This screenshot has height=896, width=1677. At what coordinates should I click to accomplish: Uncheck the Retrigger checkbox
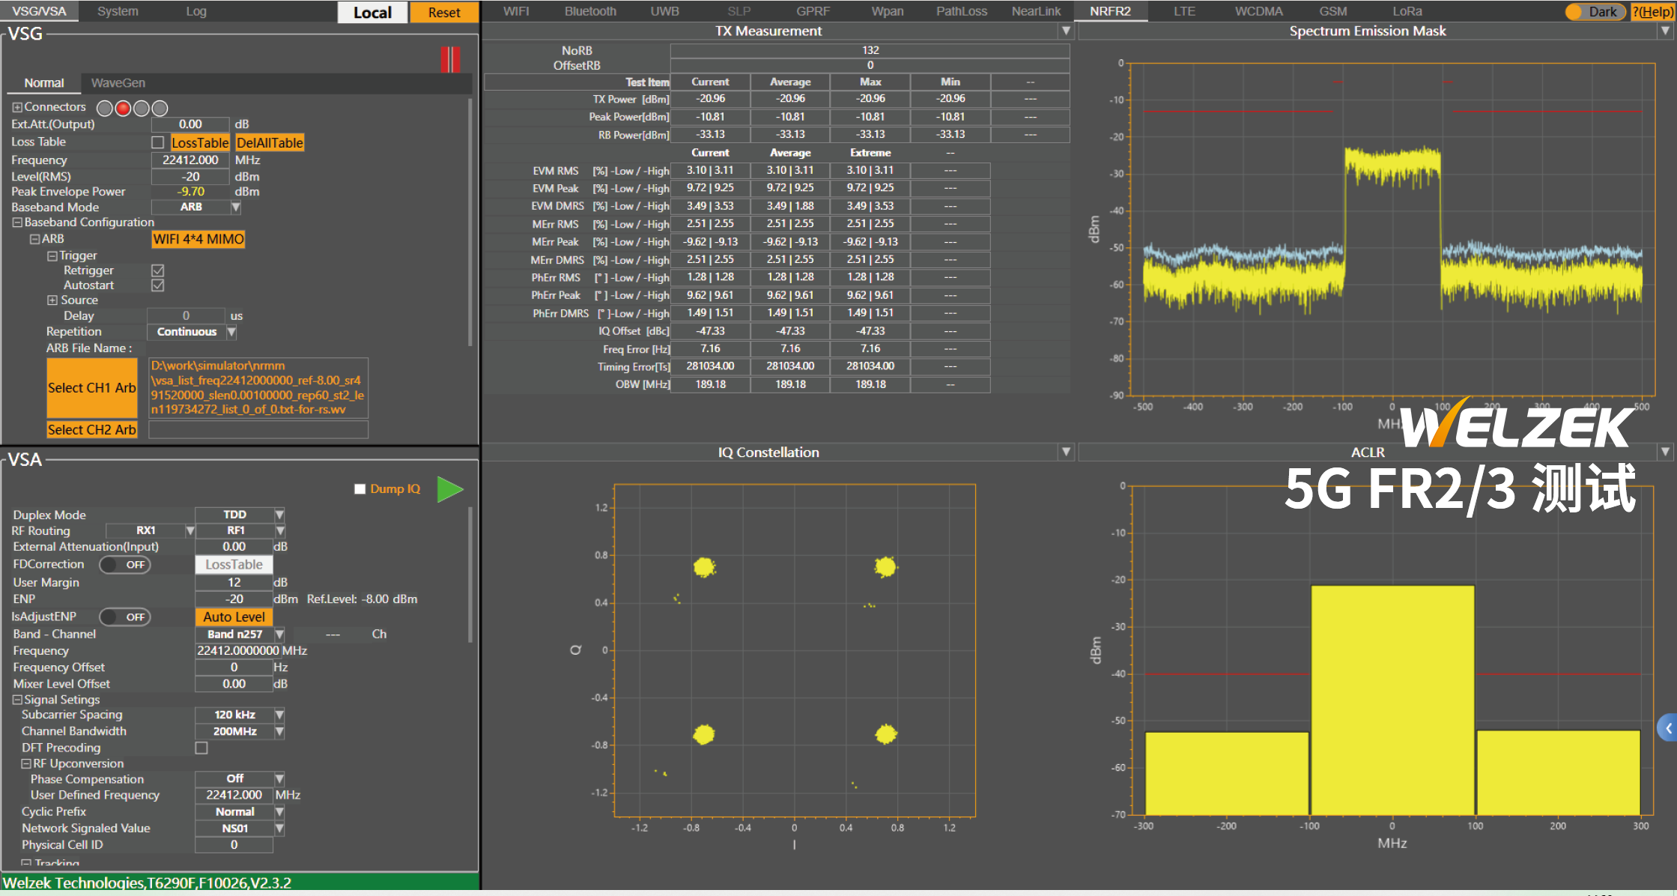[157, 270]
